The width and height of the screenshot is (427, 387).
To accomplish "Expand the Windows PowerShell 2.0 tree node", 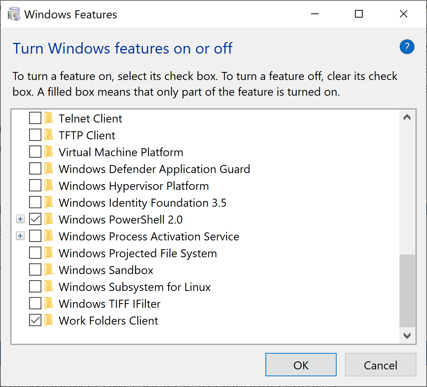I will [20, 220].
